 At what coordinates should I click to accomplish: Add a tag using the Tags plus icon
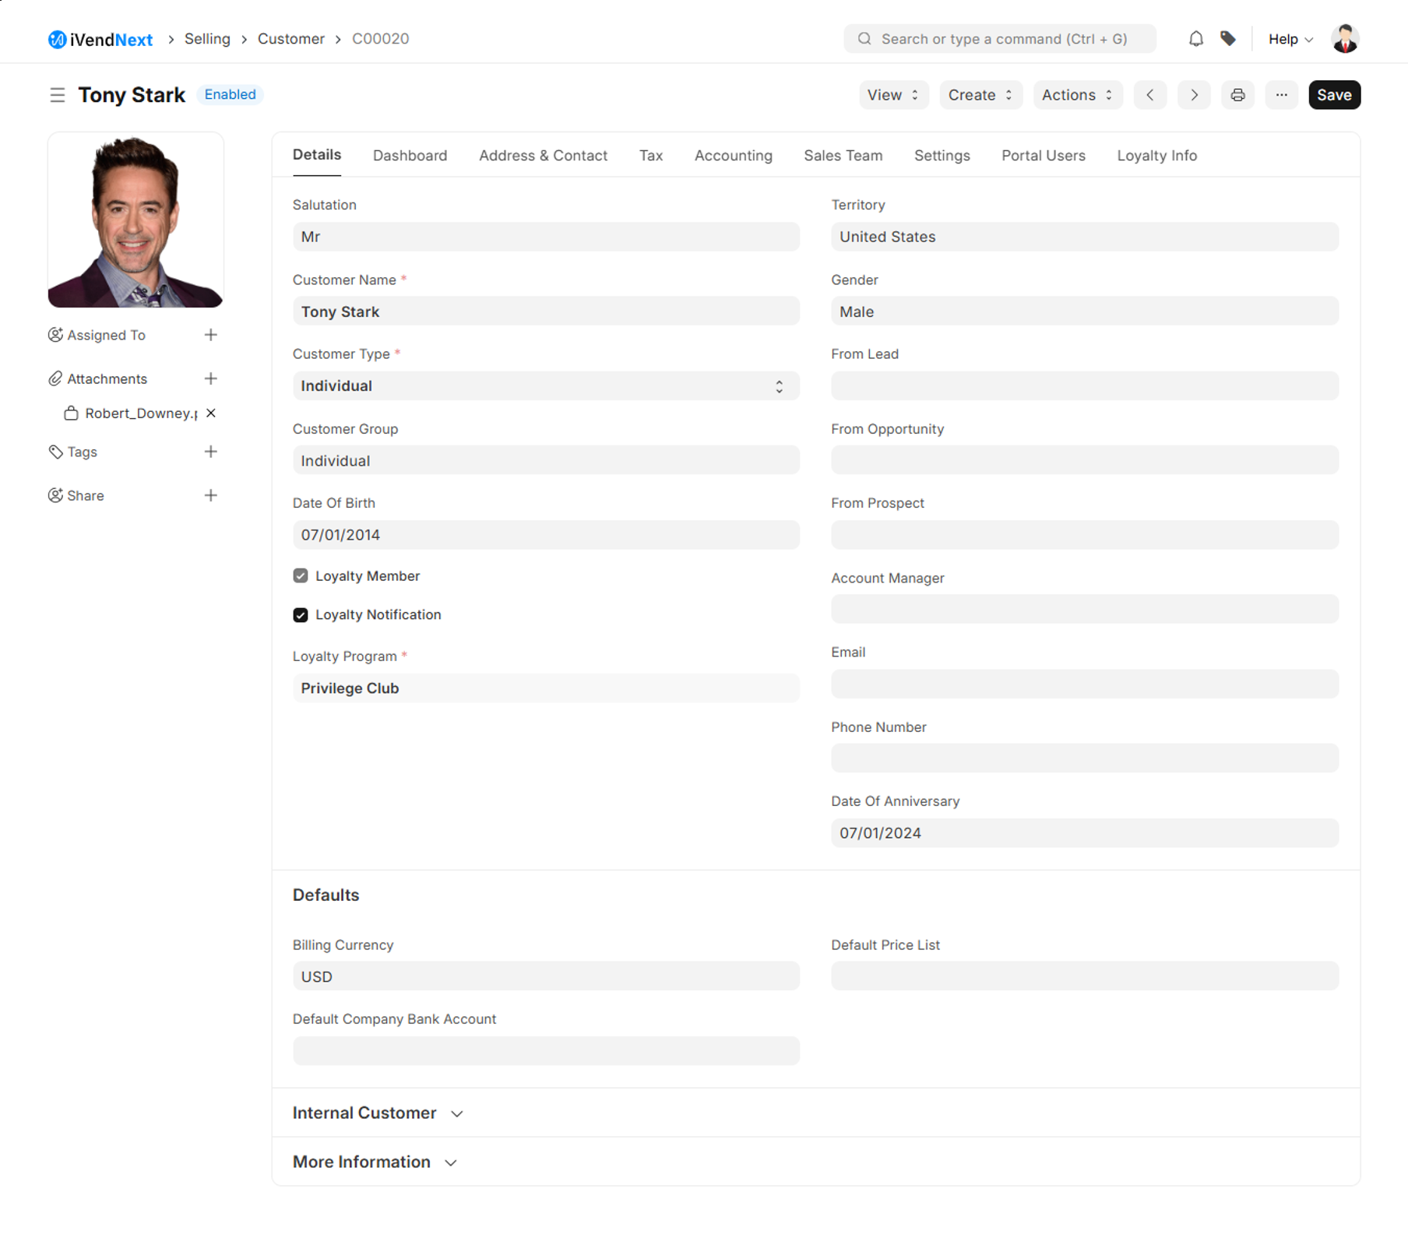[211, 452]
